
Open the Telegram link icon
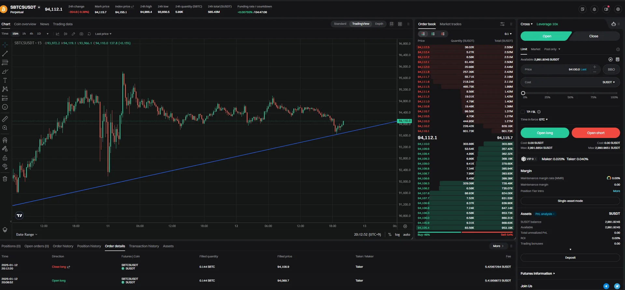606,286
